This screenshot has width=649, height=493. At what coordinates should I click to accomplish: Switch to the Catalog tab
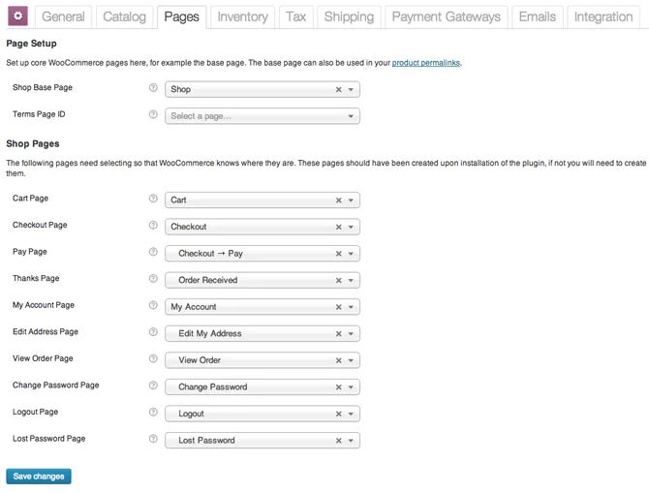(124, 16)
